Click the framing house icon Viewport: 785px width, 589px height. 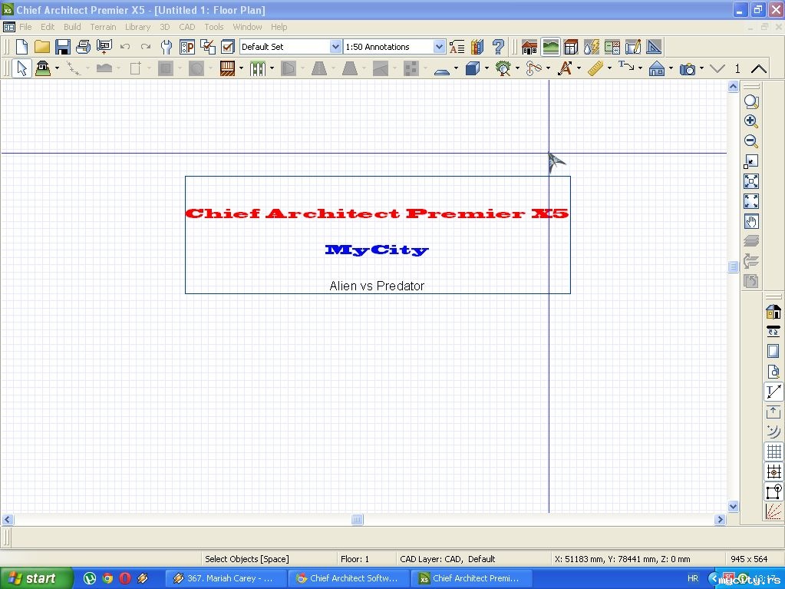pyautogui.click(x=571, y=47)
